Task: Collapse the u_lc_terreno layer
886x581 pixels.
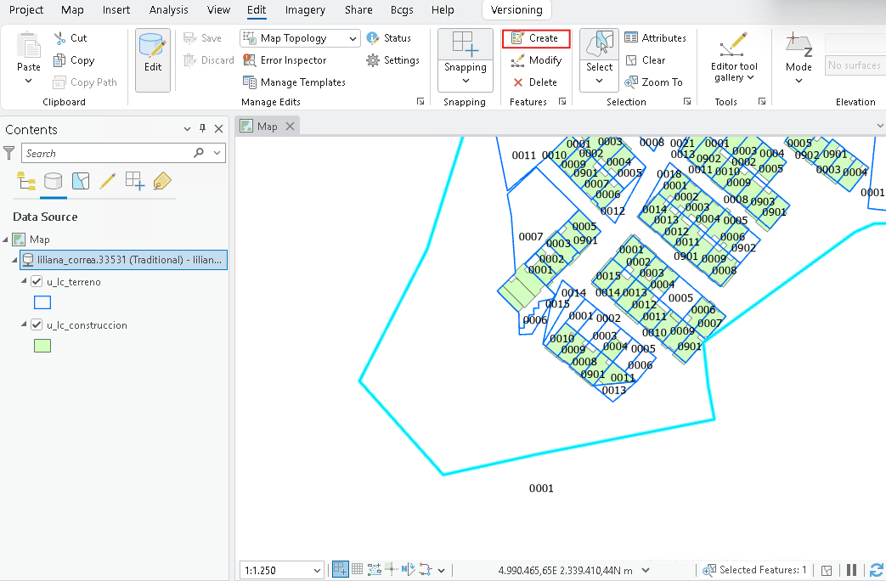Action: 24,281
